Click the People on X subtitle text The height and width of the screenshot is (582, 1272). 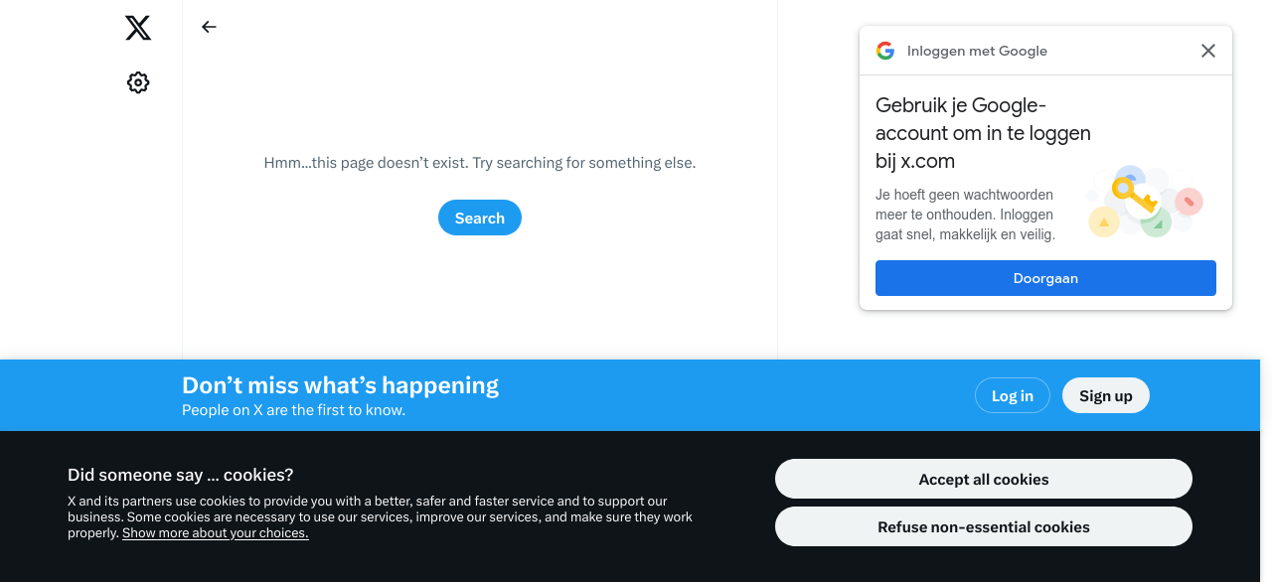click(294, 409)
